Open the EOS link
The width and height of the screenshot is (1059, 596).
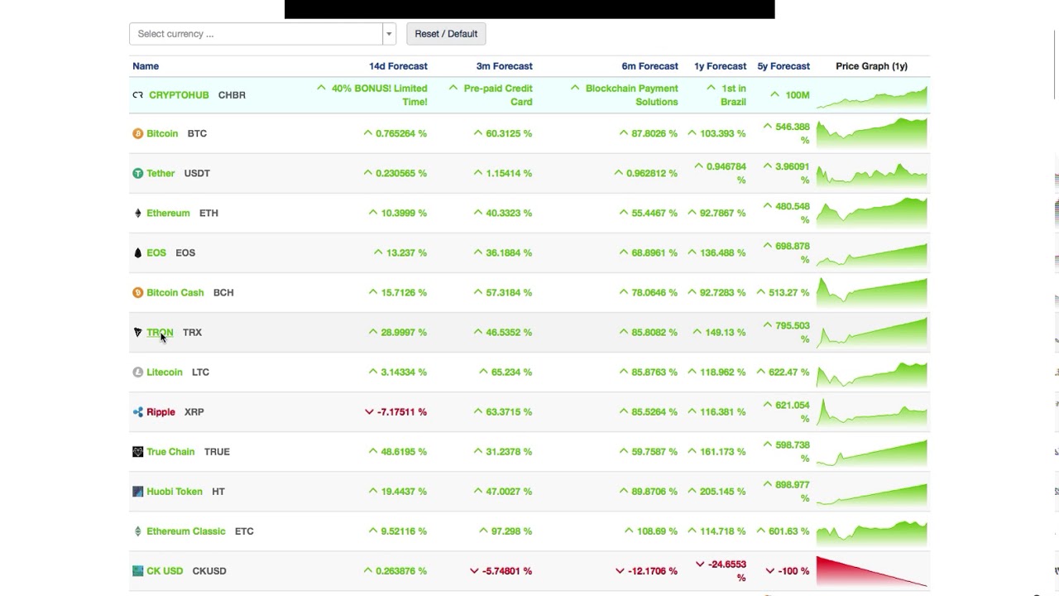pyautogui.click(x=156, y=252)
